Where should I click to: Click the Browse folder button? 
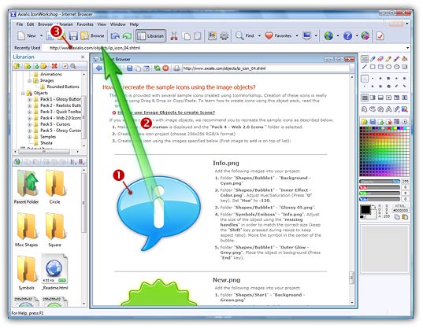pyautogui.click(x=92, y=36)
